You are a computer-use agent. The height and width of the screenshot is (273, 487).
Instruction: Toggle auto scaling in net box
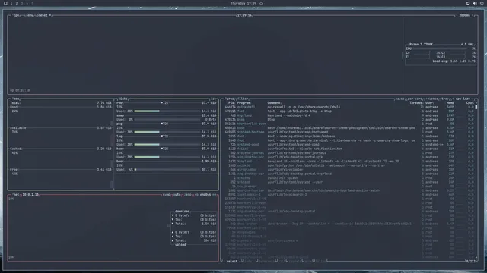pyautogui.click(x=177, y=195)
